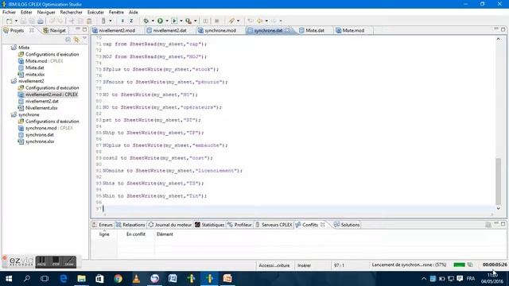The height and width of the screenshot is (286, 509).
Task: Click the yellow back navigation arrow
Action: (x=260, y=21)
